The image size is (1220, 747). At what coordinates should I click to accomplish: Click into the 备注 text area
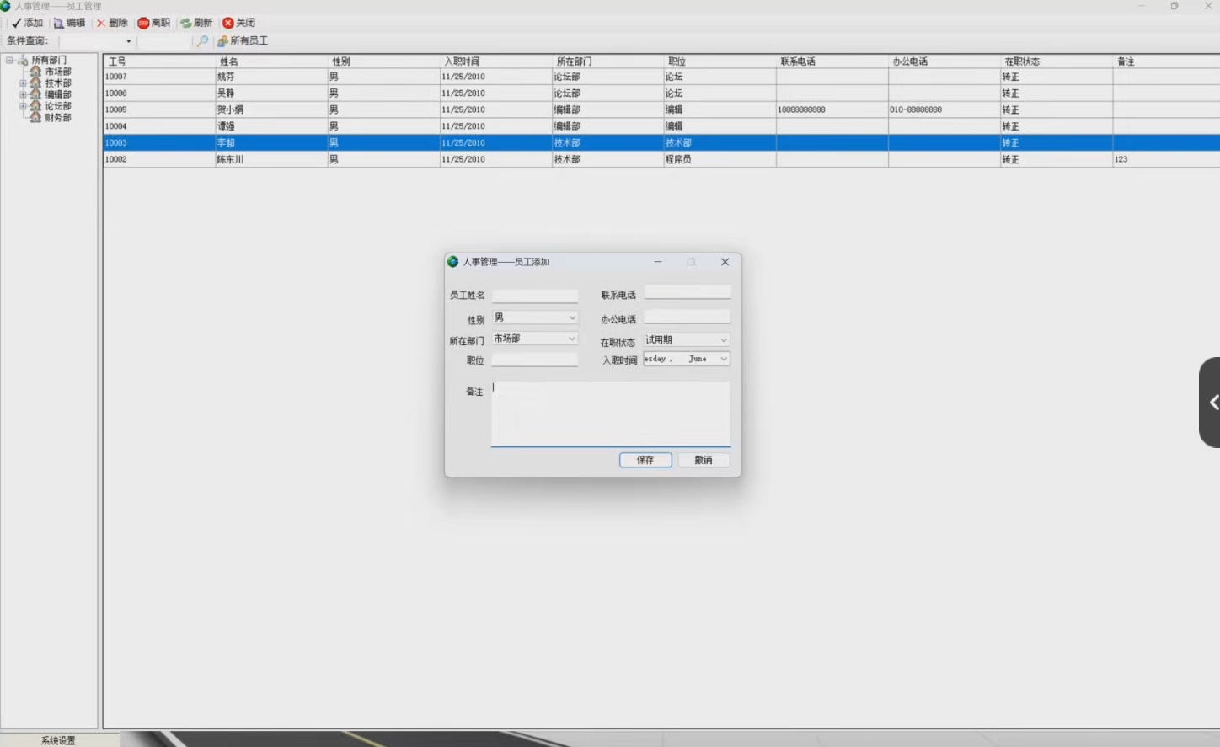click(611, 414)
